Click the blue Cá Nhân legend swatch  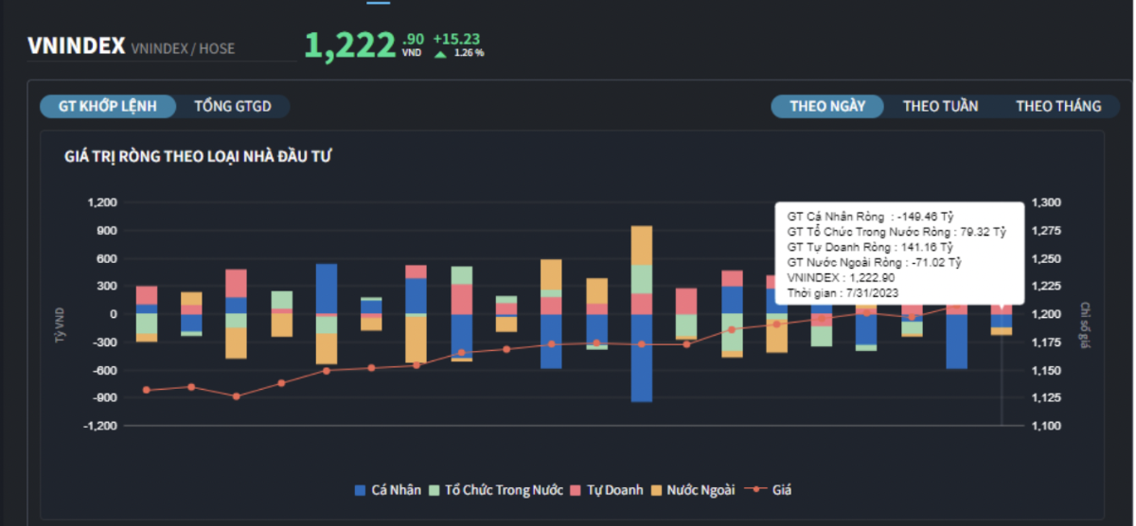click(x=360, y=490)
